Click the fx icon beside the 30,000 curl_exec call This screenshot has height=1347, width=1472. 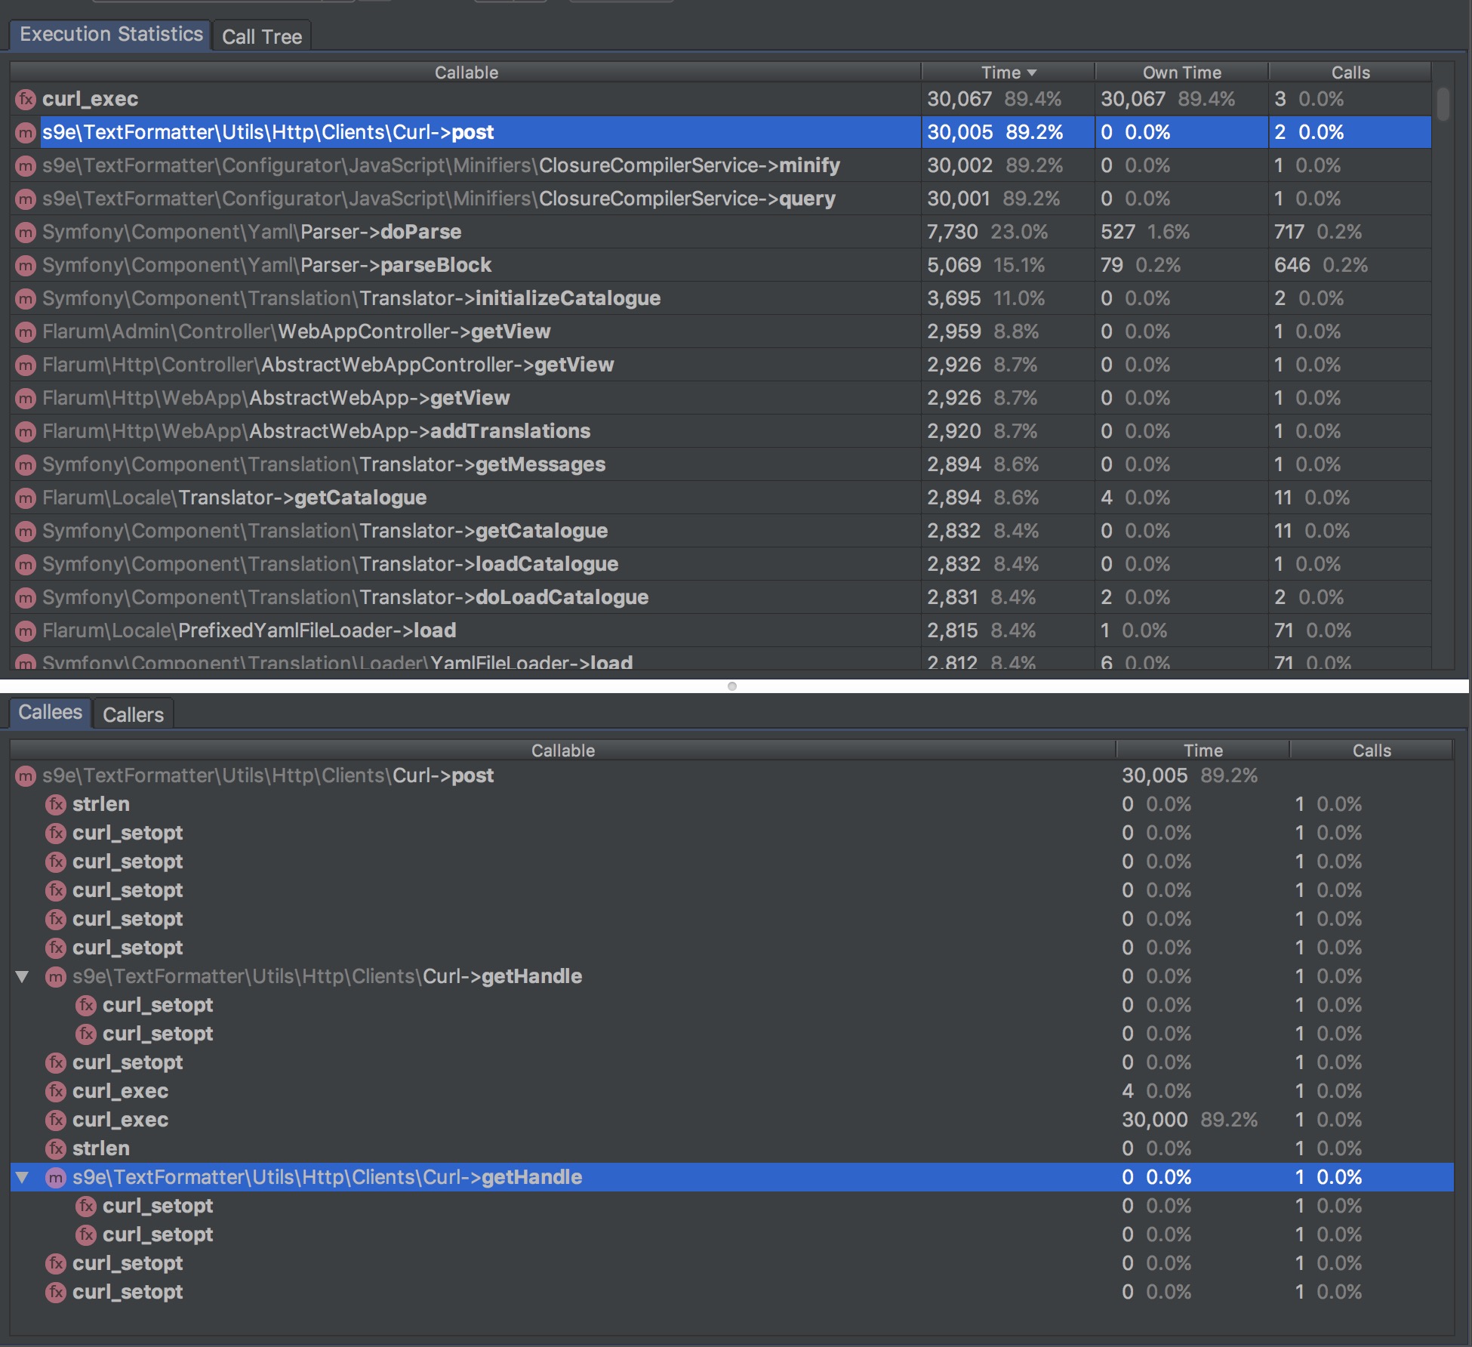[x=56, y=1120]
